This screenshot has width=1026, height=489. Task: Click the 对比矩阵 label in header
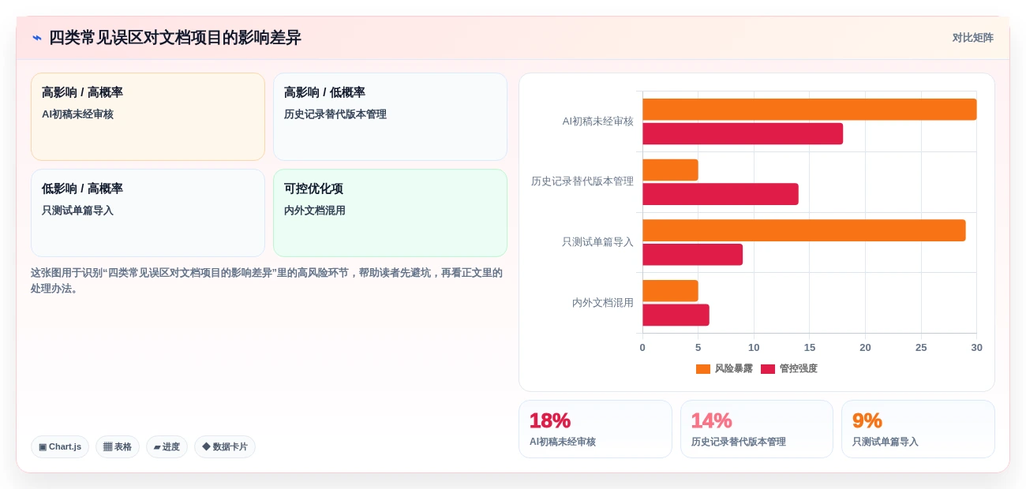(x=972, y=38)
